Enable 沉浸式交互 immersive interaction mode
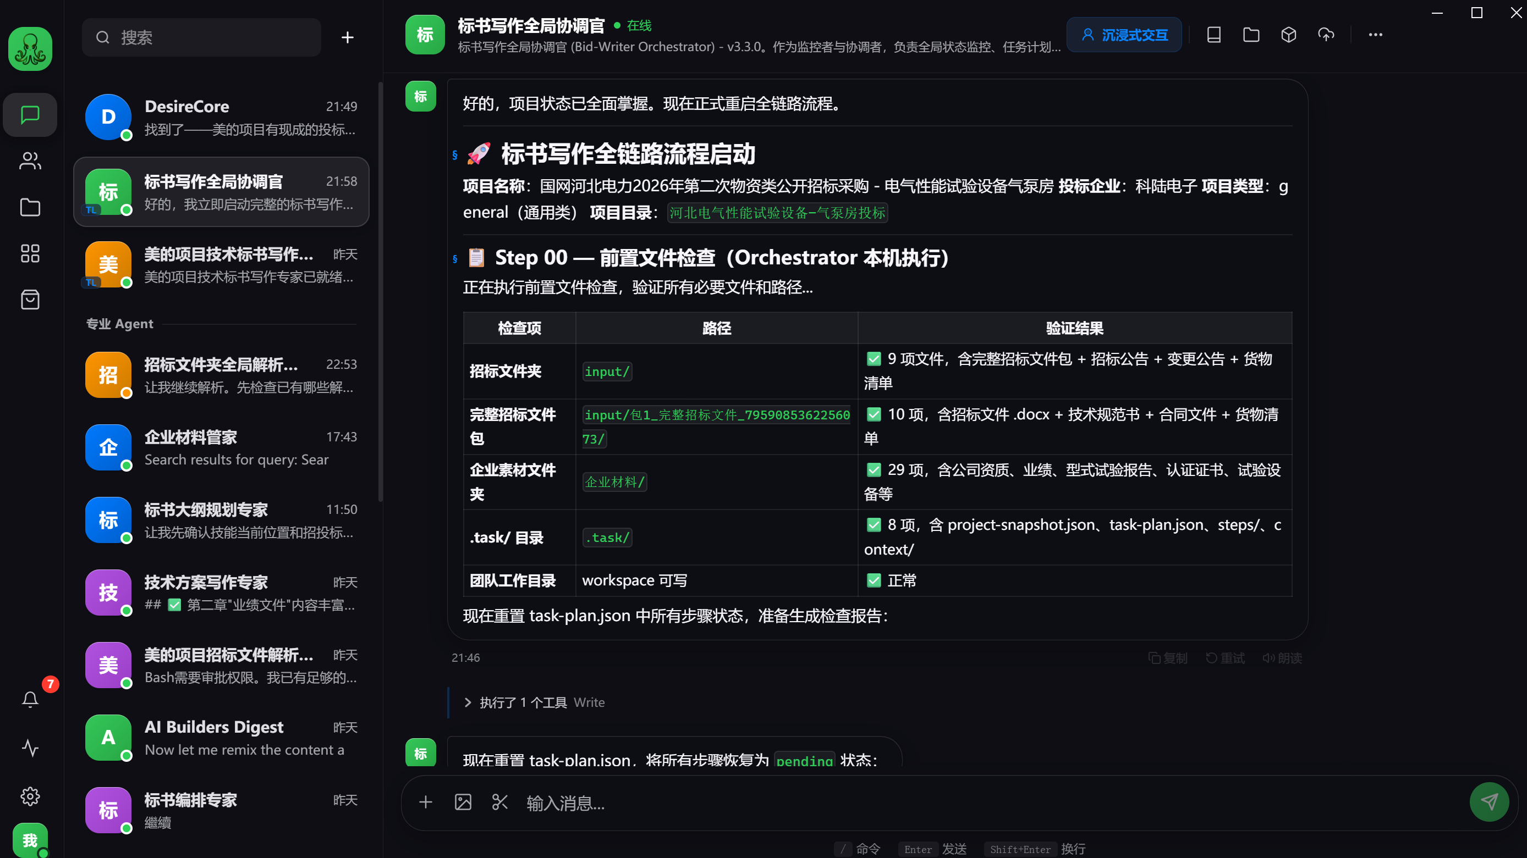Viewport: 1527px width, 858px height. [x=1123, y=34]
